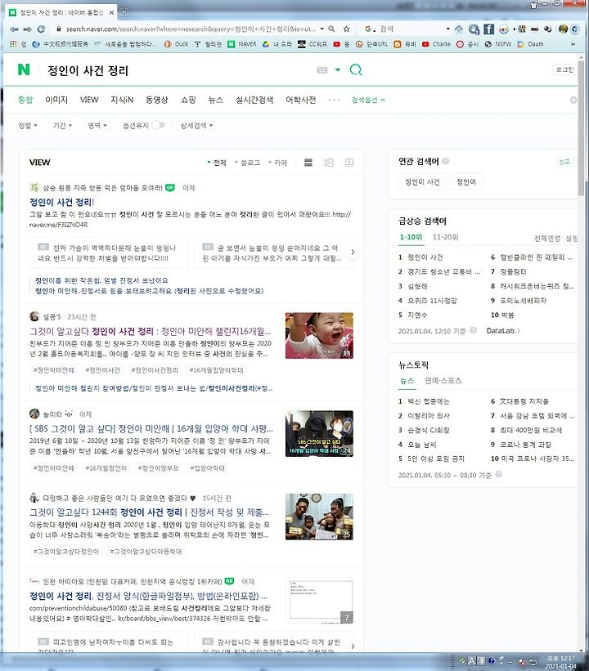Open the 영역 dropdown
Screen dimensions: 589x671
pyautogui.click(x=97, y=125)
